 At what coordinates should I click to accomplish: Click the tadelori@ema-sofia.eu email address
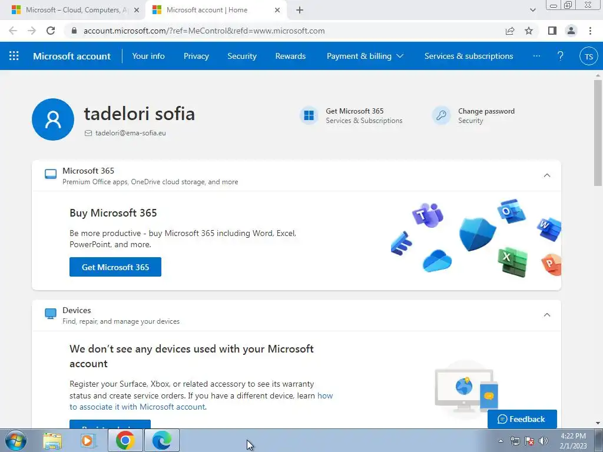[x=130, y=133]
